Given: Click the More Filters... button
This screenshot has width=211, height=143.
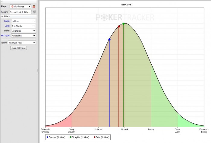Looking at the screenshot, I should click(18, 48).
